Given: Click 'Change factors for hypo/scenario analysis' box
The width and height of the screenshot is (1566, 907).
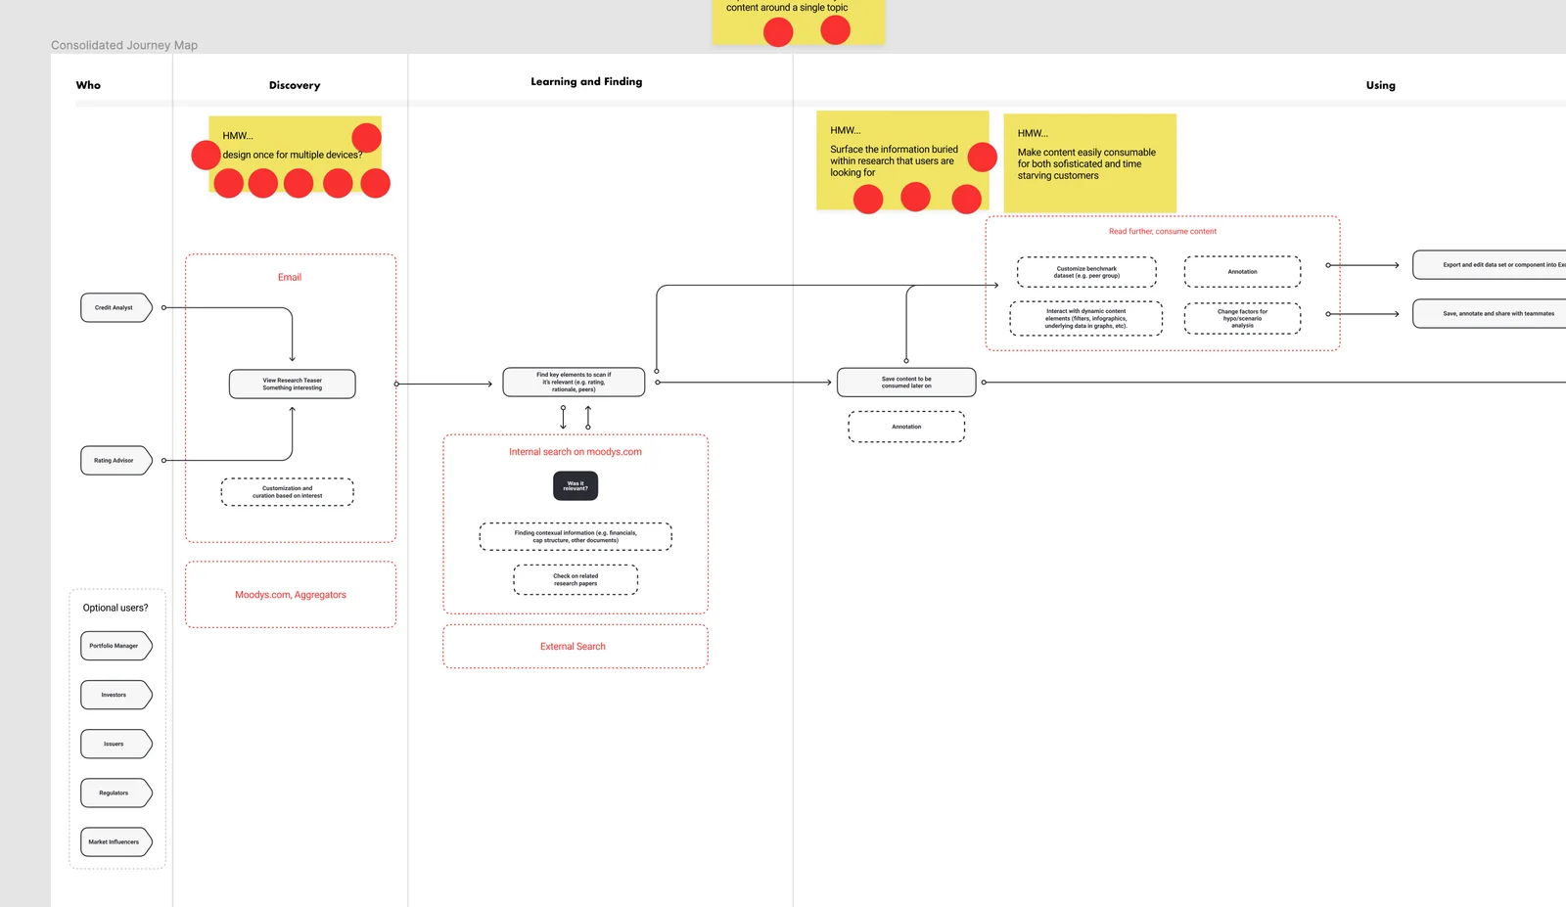Looking at the screenshot, I should coord(1242,318).
